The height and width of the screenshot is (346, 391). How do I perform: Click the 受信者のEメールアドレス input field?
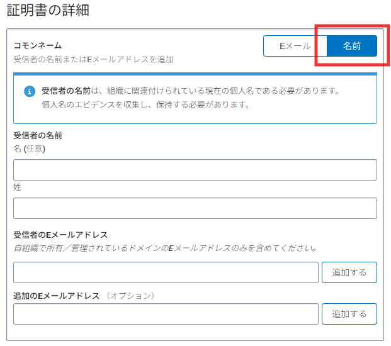pyautogui.click(x=166, y=272)
